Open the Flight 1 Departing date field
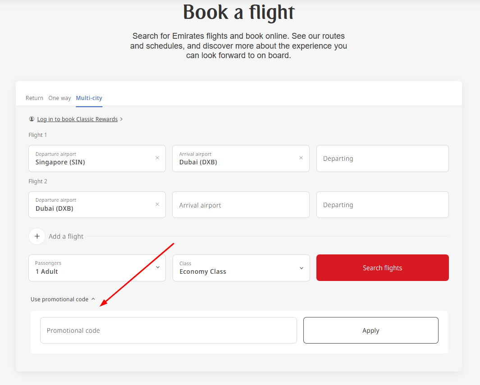This screenshot has width=480, height=385. point(382,159)
